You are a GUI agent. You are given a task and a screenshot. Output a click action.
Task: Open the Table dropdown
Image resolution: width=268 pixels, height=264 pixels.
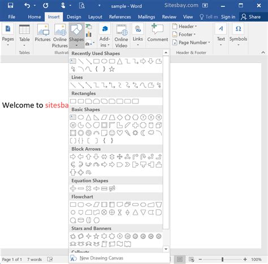[x=24, y=36]
